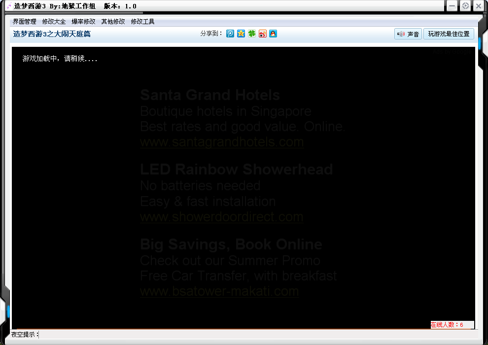This screenshot has height=345, width=488.
Task: Click Big Savings, Book Online heading
Action: [231, 244]
